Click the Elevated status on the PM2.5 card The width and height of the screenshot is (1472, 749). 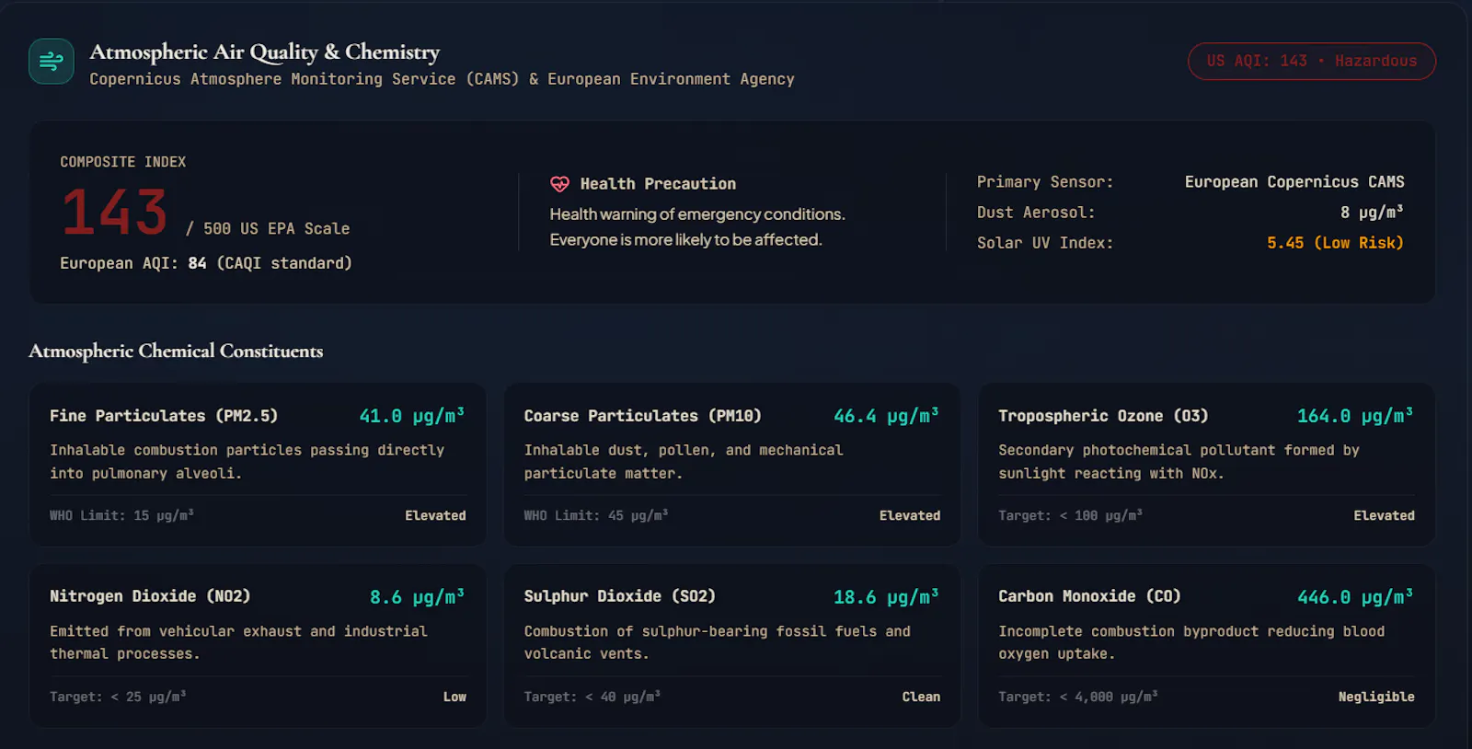435,515
